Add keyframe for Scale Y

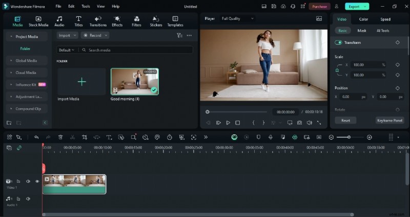tap(398, 75)
